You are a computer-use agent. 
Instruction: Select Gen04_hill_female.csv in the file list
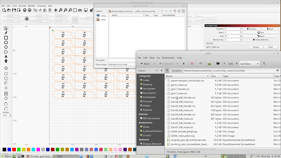point(183,98)
